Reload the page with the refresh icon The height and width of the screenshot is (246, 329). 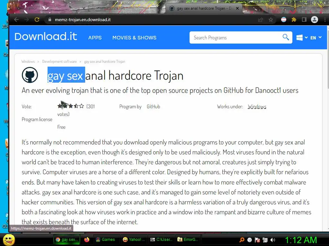pyautogui.click(x=37, y=20)
